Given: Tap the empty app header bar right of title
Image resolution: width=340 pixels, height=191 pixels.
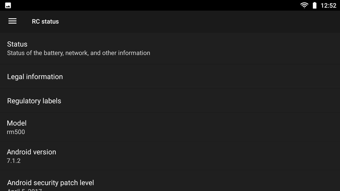Looking at the screenshot, I should 198,22.
